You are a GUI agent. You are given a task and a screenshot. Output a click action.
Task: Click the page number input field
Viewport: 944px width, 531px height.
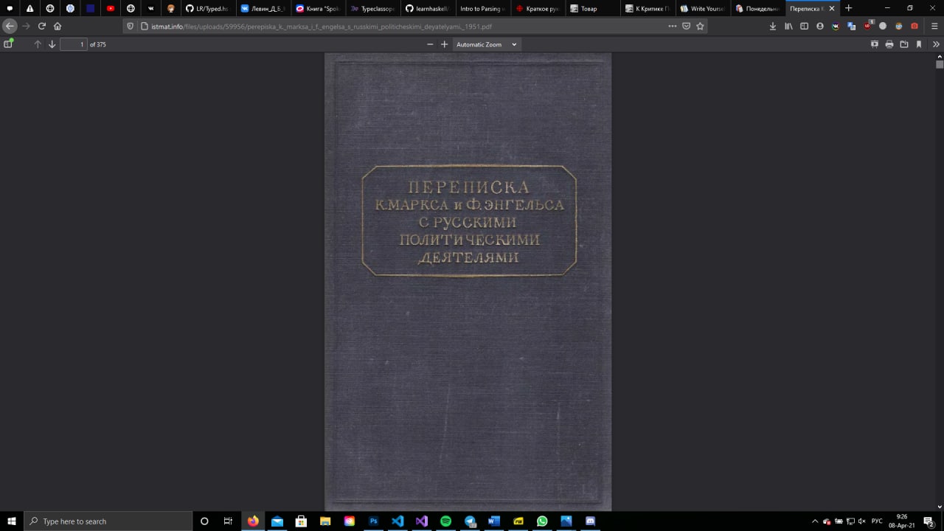(x=73, y=44)
